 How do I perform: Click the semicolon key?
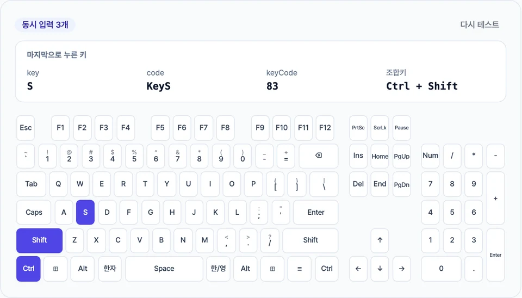259,213
